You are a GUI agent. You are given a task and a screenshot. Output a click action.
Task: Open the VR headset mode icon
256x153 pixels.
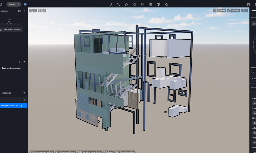pyautogui.click(x=248, y=4)
